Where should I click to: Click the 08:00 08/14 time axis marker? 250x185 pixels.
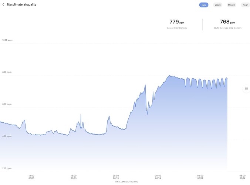242,177
